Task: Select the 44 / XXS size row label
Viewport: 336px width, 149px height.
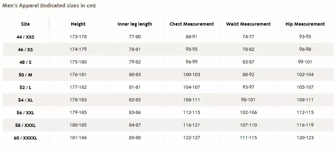Action: click(x=25, y=37)
